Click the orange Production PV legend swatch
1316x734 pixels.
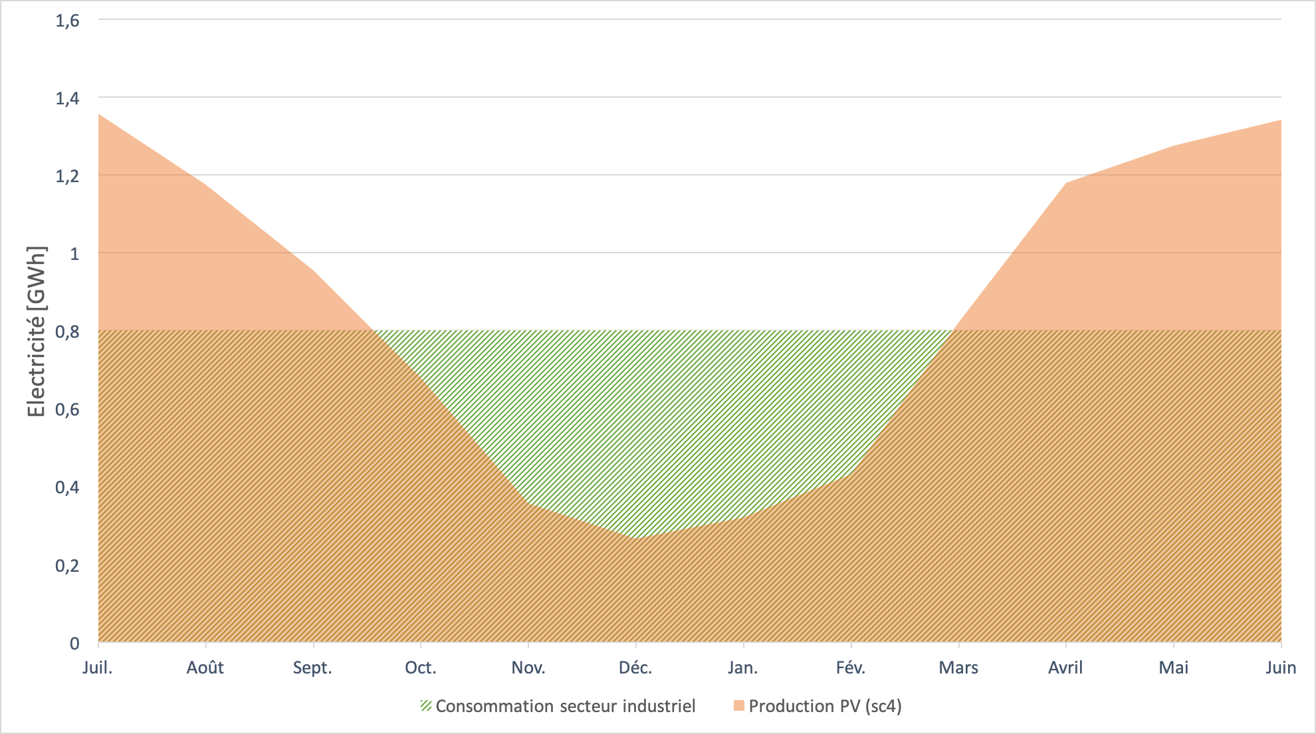click(738, 706)
